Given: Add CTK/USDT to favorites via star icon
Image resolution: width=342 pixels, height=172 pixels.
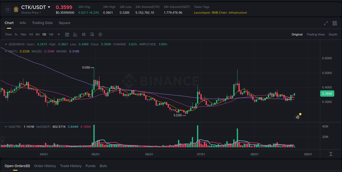Looking at the screenshot, I should pyautogui.click(x=7, y=9).
